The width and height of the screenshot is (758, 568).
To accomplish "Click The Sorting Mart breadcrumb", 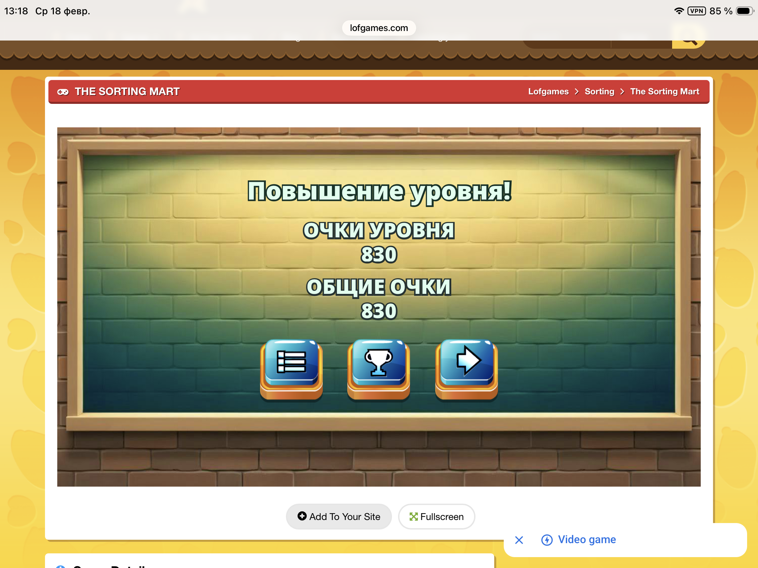I will point(665,91).
